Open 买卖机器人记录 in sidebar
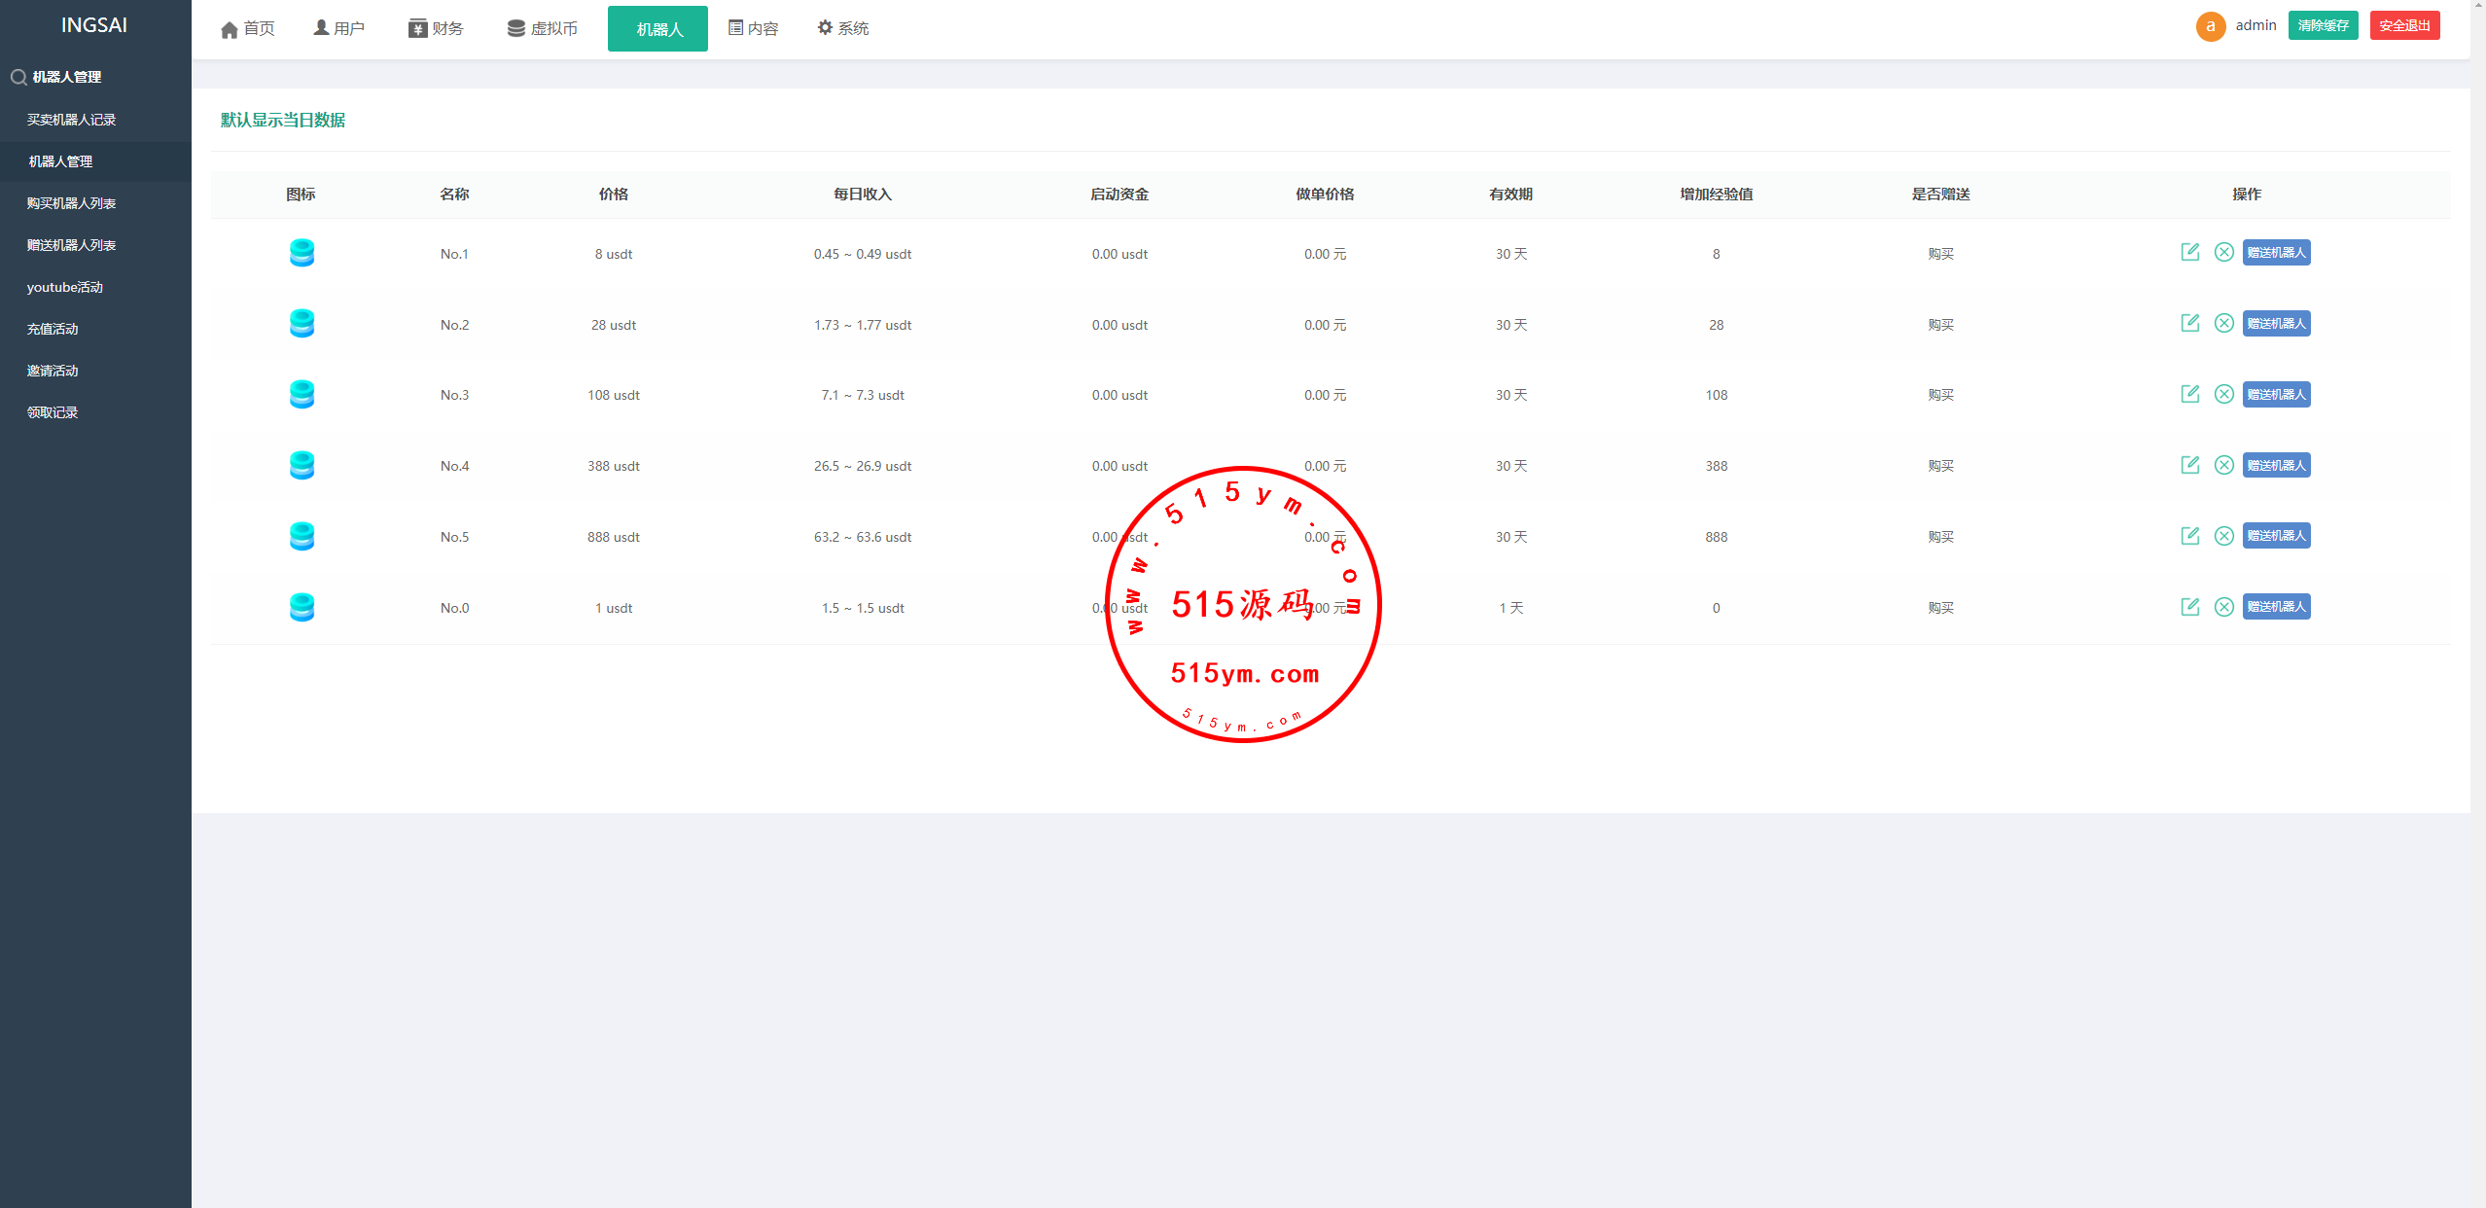The height and width of the screenshot is (1208, 2486). [71, 120]
